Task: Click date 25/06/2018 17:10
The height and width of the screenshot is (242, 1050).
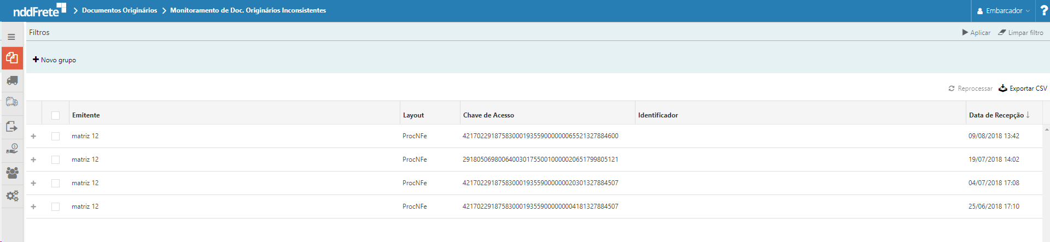Action: click(x=994, y=206)
